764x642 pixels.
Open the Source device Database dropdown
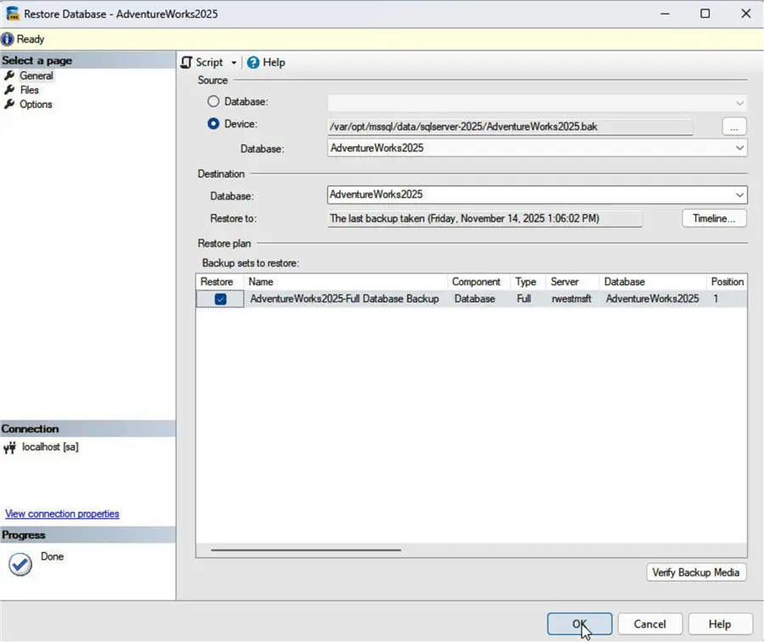739,148
